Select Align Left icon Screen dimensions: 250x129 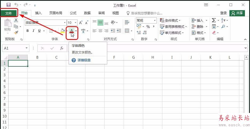point(95,31)
